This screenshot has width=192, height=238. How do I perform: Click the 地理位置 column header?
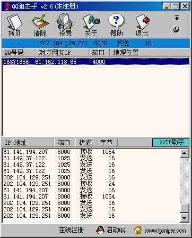click(150, 53)
